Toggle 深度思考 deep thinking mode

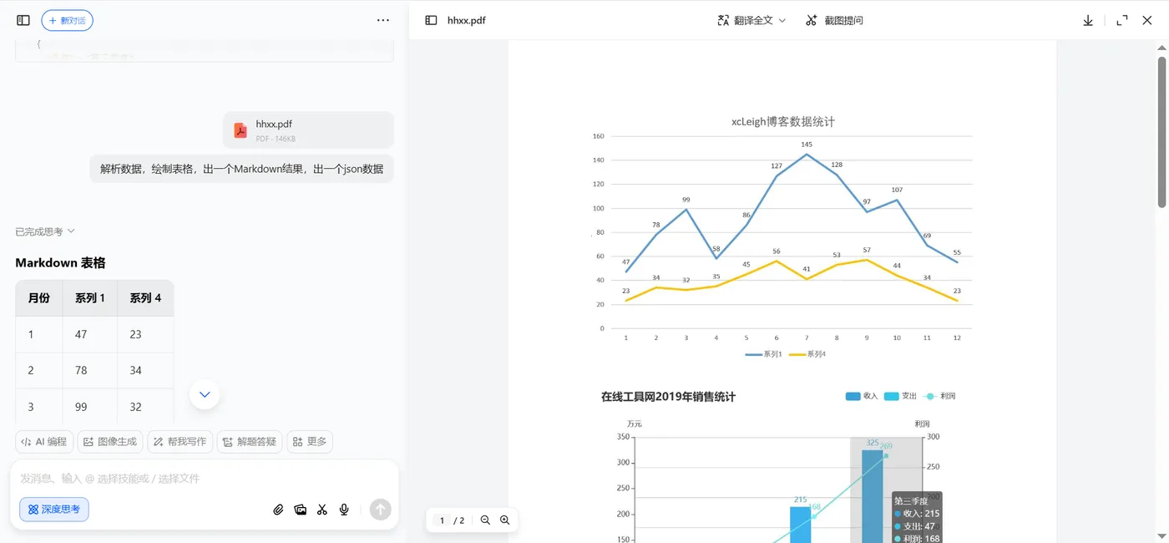54,509
